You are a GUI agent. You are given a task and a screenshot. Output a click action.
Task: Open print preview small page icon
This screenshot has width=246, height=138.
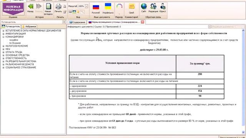point(65,7)
